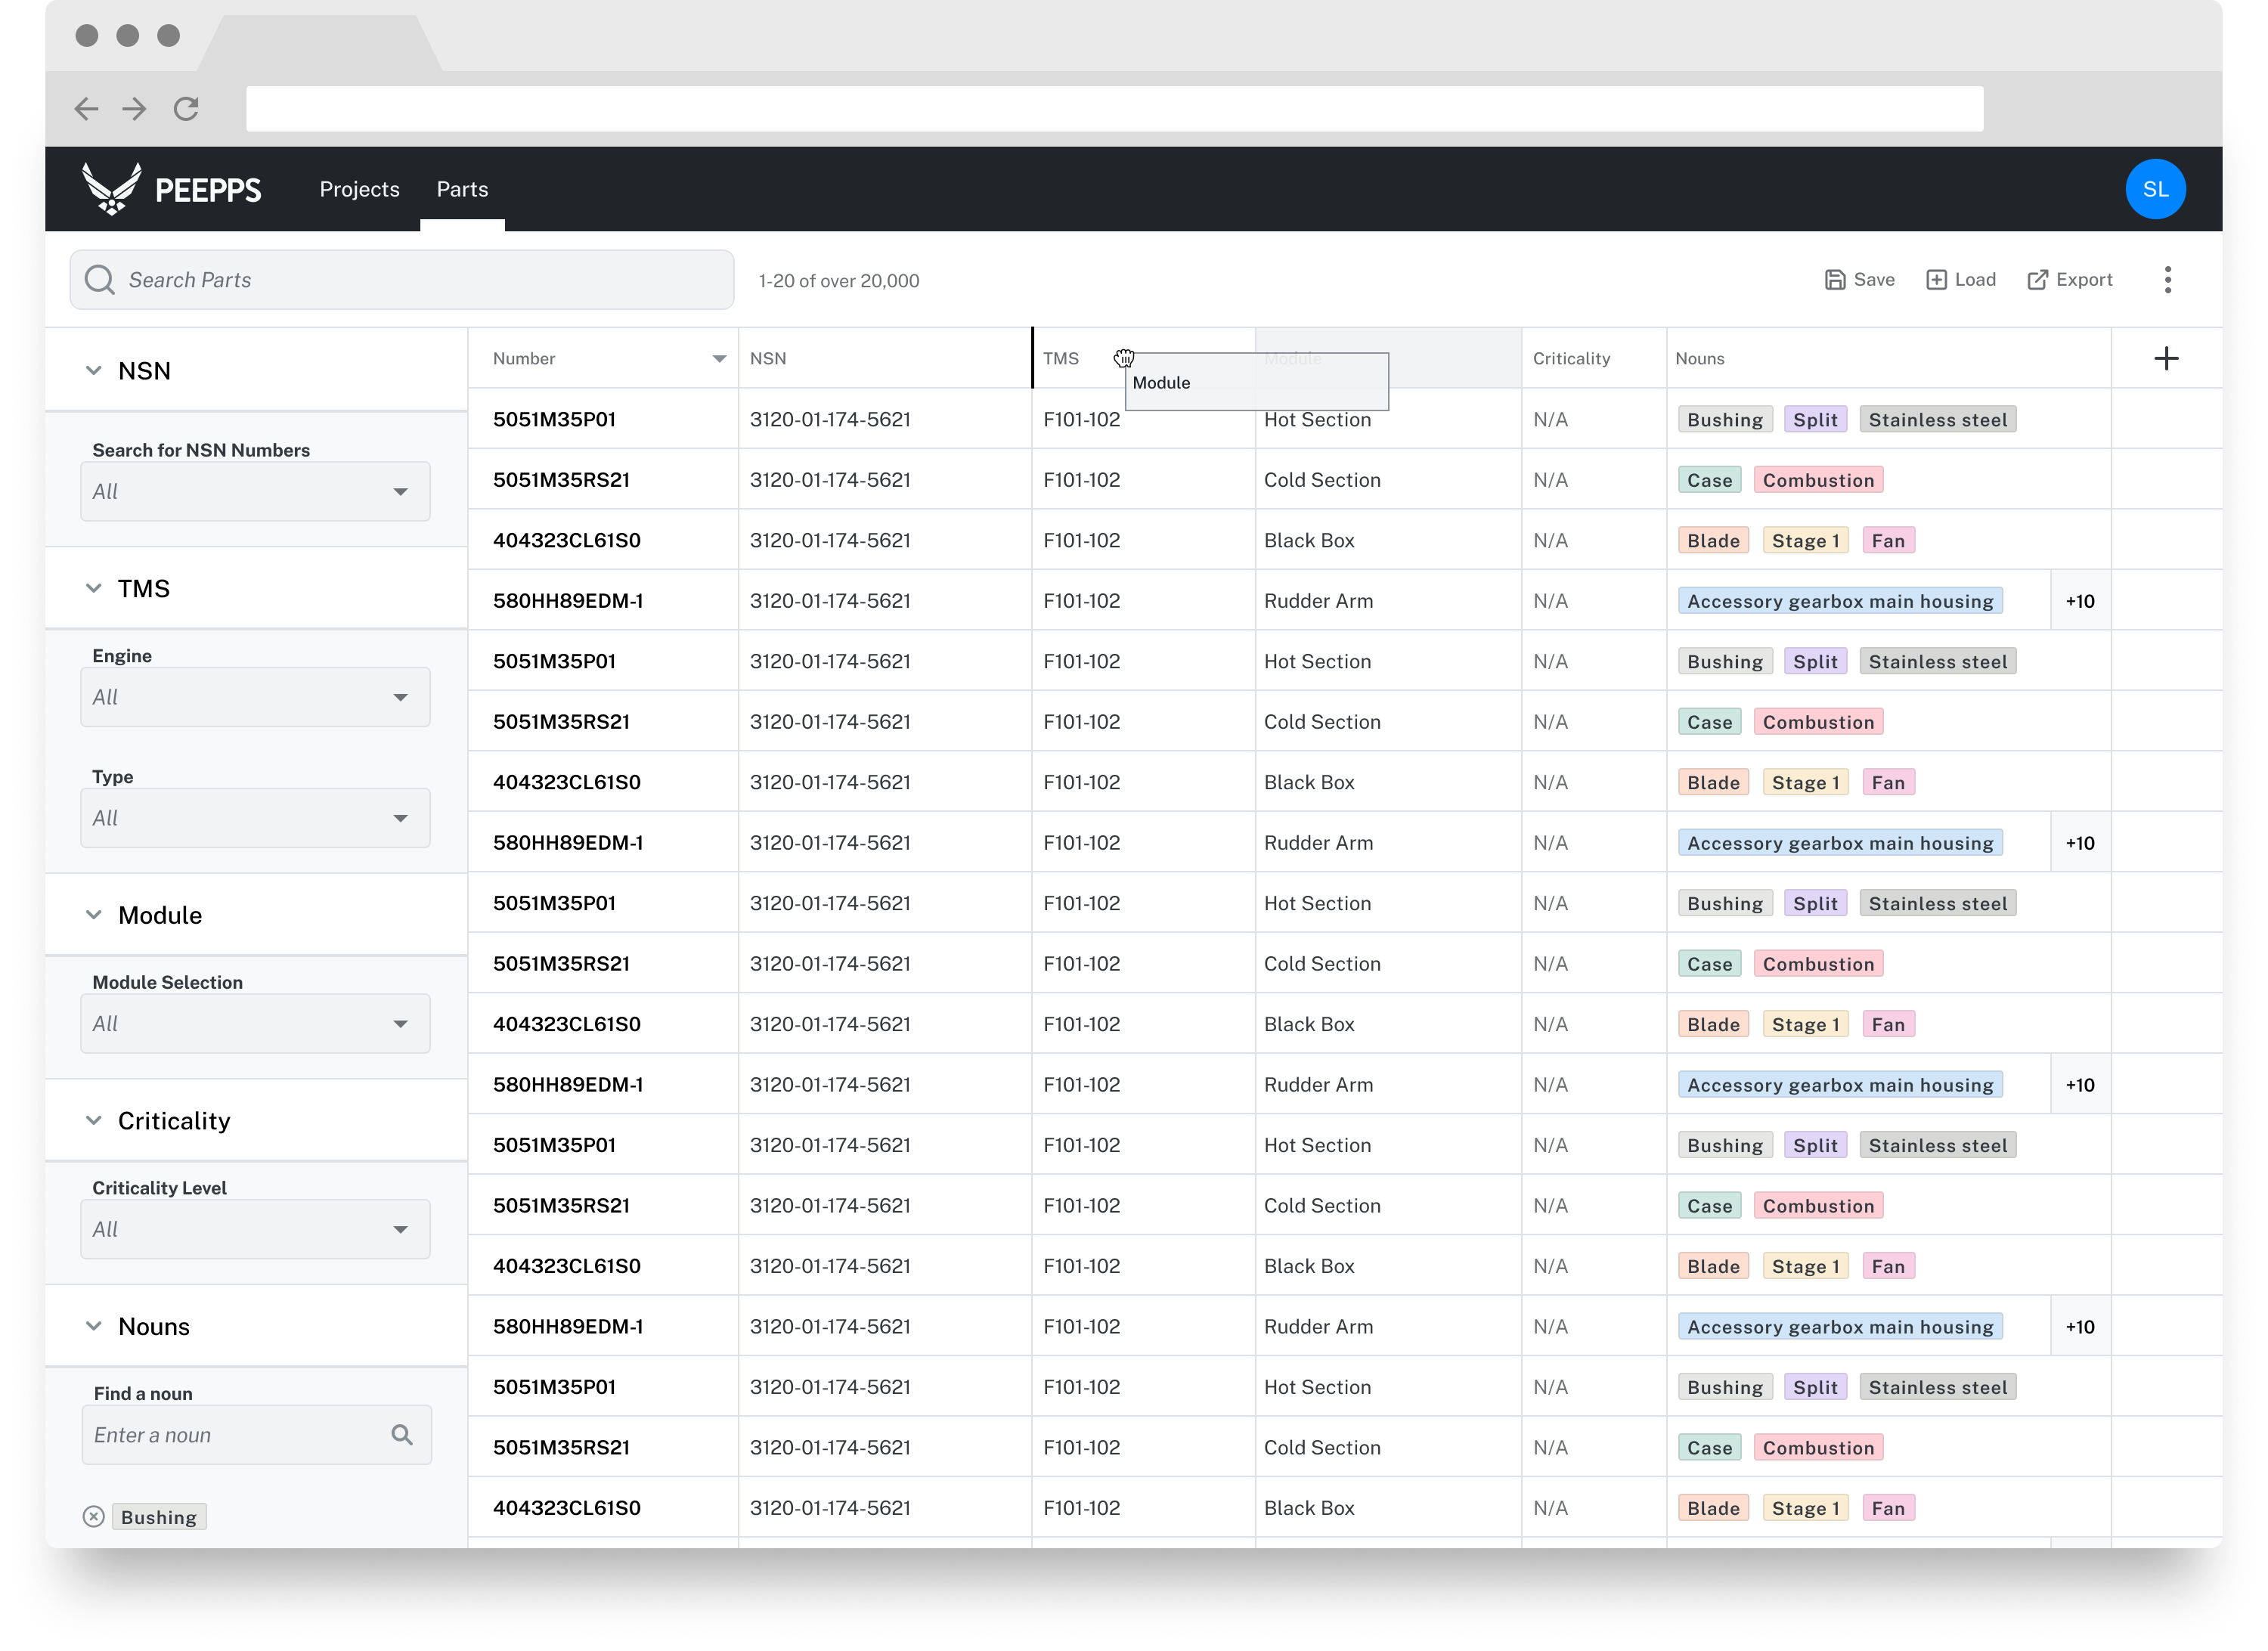Switch to the Projects tab
Viewport: 2268px width, 1651px height.
pos(359,189)
